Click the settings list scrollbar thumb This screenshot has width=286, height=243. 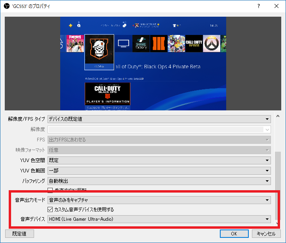(x=278, y=186)
